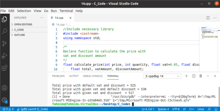Open the Search view icon
This screenshot has height=111, width=220.
[x=4, y=31]
